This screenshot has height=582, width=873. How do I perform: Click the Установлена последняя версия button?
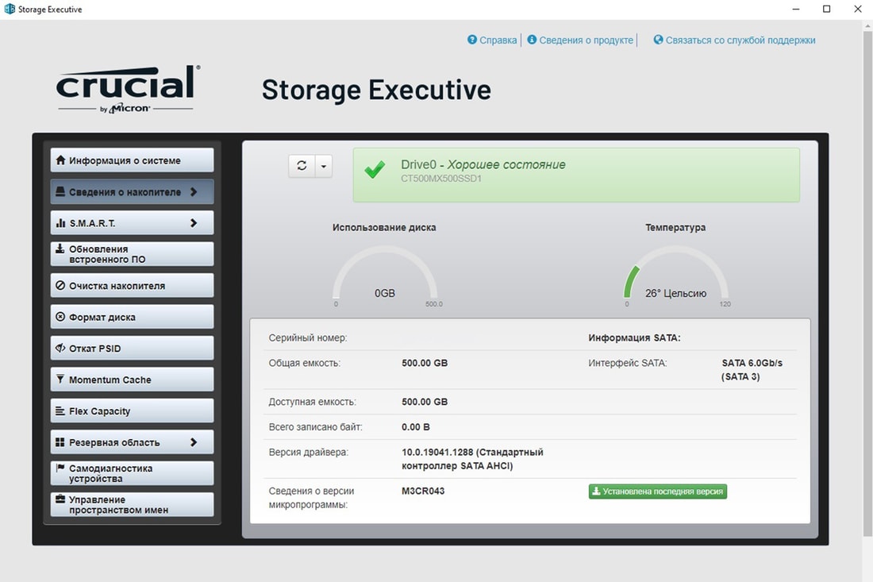click(x=658, y=491)
